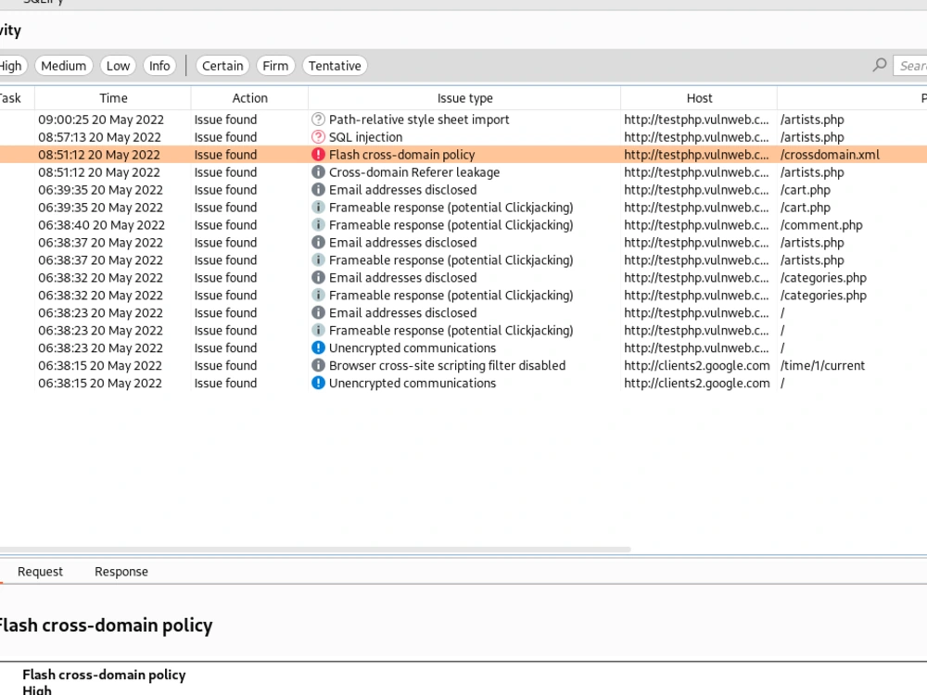This screenshot has height=695, width=927.
Task: Click the /comment.php path cell
Action: click(821, 225)
